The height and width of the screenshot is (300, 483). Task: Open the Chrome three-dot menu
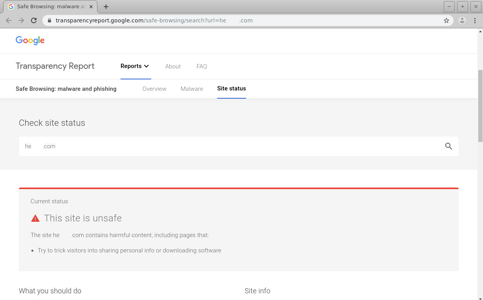475,20
